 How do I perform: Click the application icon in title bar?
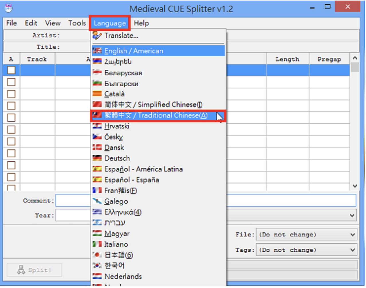[8, 8]
